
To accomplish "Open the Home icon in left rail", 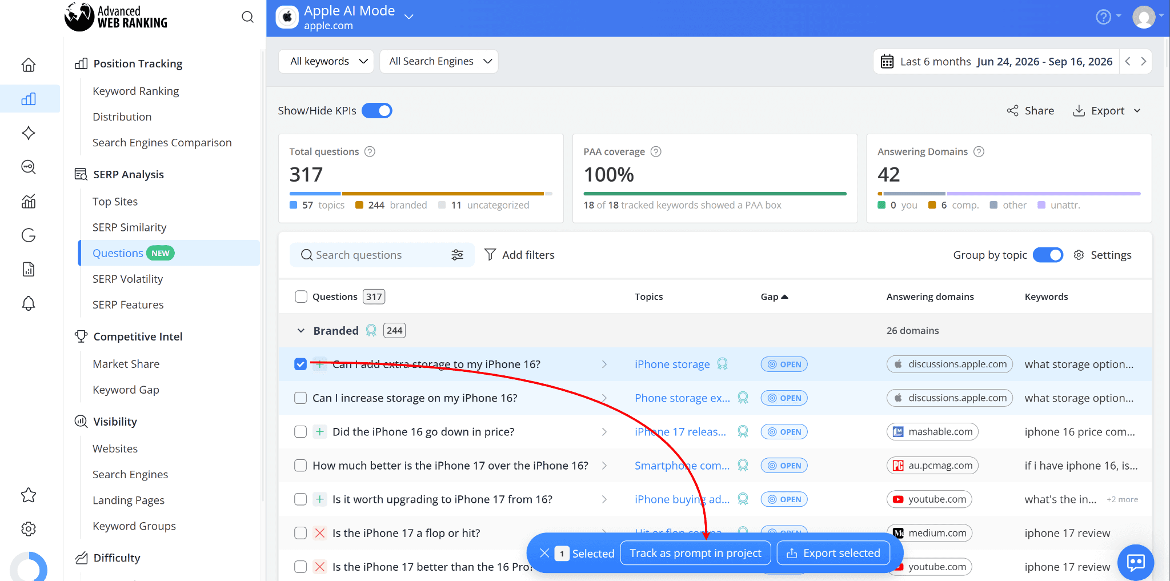I will [29, 65].
